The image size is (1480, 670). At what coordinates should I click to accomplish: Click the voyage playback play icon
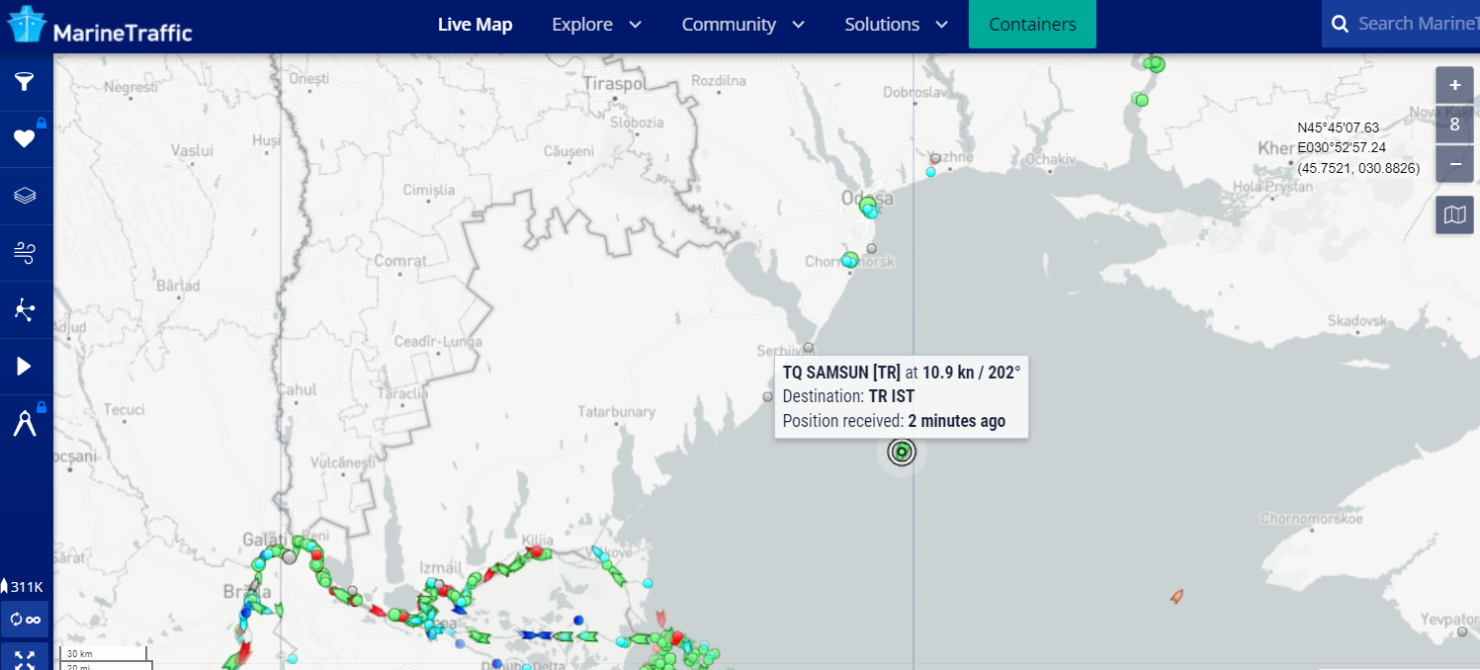point(25,367)
